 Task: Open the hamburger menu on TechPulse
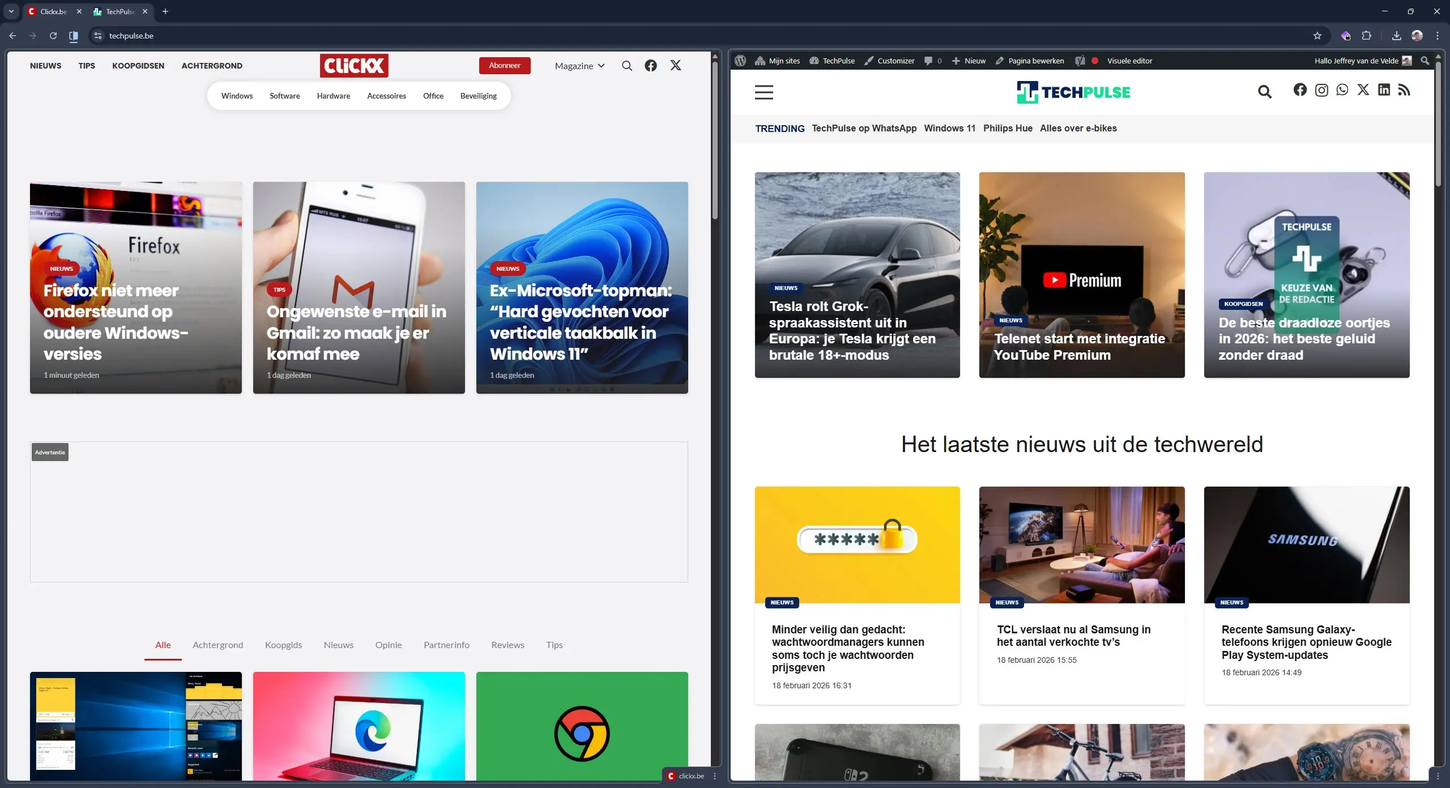(764, 92)
